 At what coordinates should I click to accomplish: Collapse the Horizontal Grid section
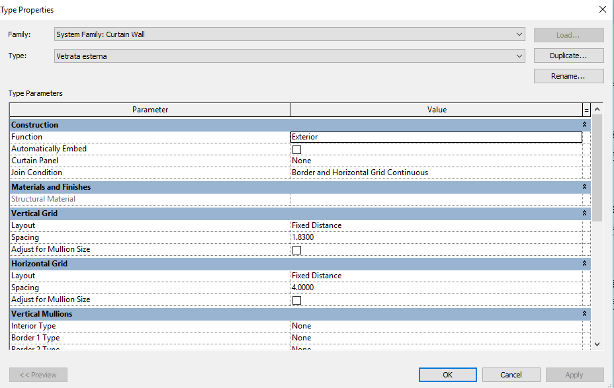point(584,264)
